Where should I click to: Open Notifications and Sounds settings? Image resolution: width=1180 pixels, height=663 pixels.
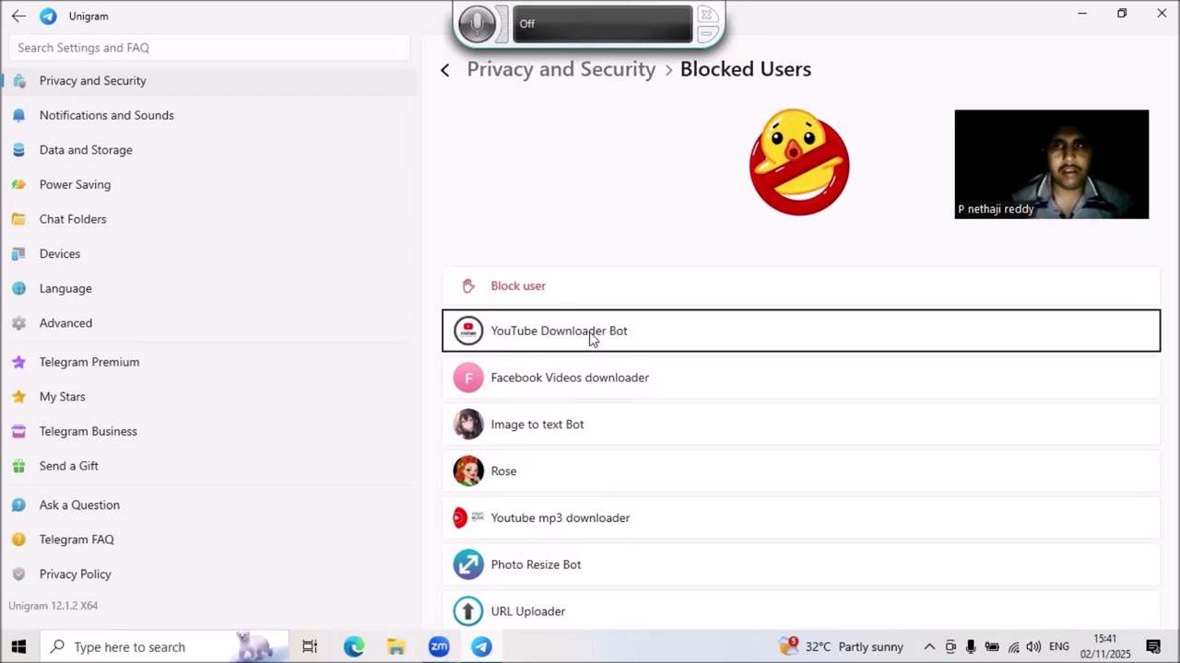pos(209,115)
